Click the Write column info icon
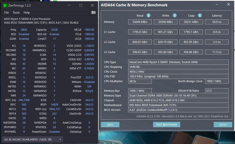Screen dimensions: 235x144 [175, 15]
